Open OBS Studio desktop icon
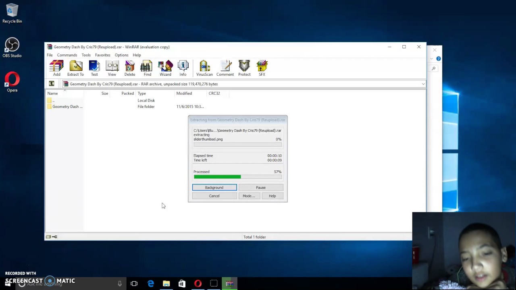 pyautogui.click(x=12, y=48)
